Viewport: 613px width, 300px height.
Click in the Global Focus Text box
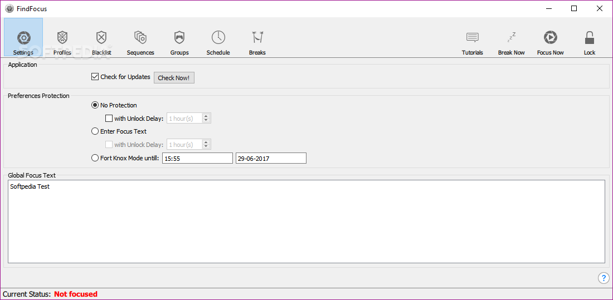pos(306,222)
